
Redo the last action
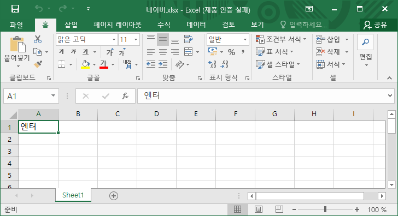pos(63,9)
